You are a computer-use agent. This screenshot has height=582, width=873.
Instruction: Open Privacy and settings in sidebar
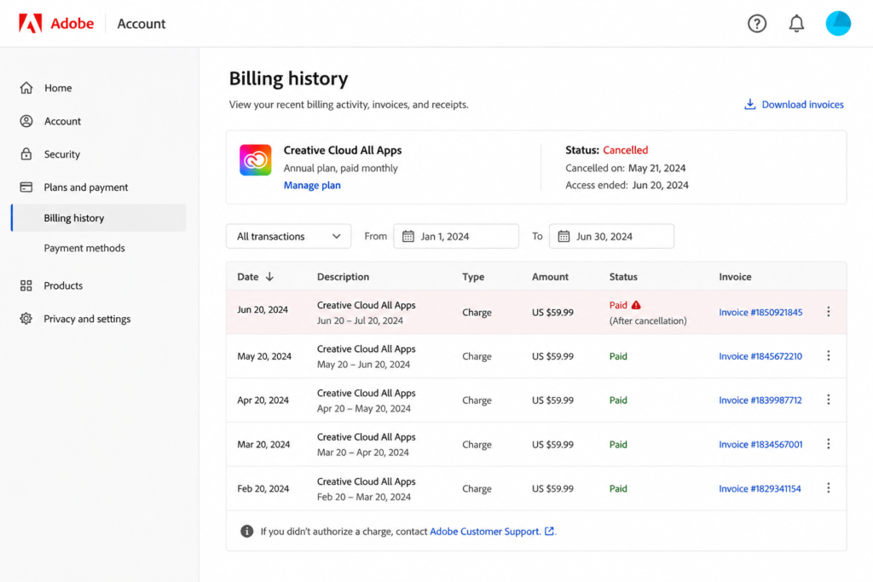click(87, 319)
